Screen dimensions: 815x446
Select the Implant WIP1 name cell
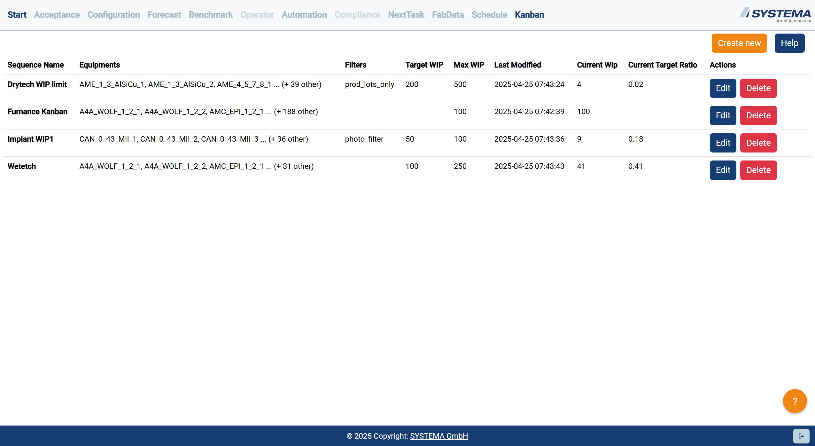coord(30,139)
